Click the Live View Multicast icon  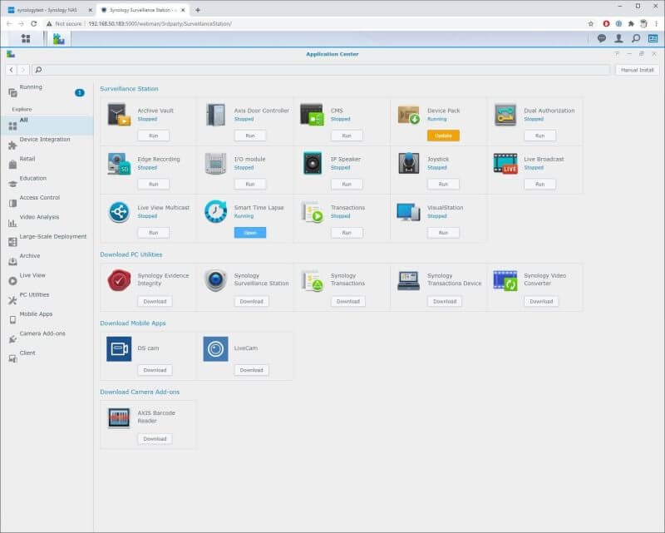coord(119,211)
